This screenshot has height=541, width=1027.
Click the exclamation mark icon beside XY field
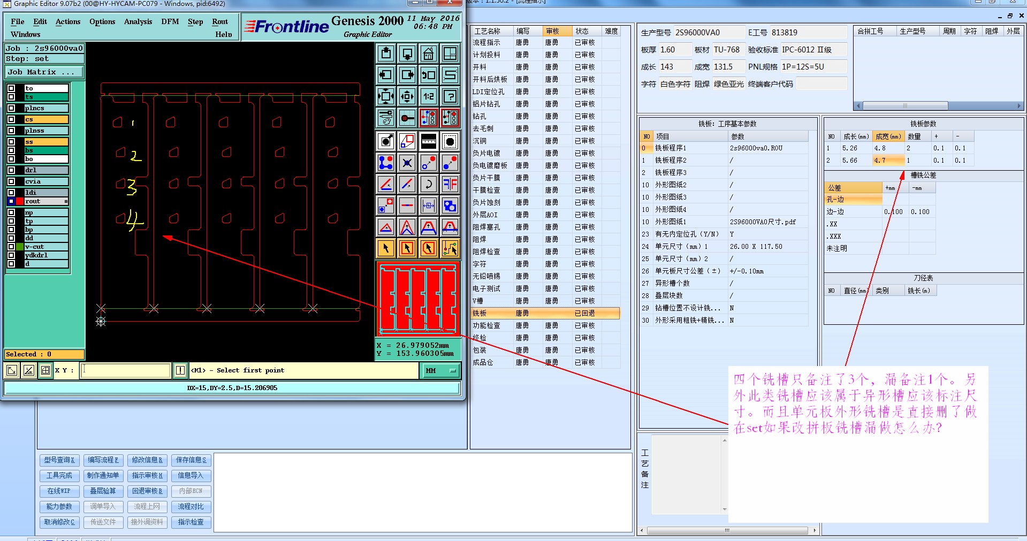(180, 370)
